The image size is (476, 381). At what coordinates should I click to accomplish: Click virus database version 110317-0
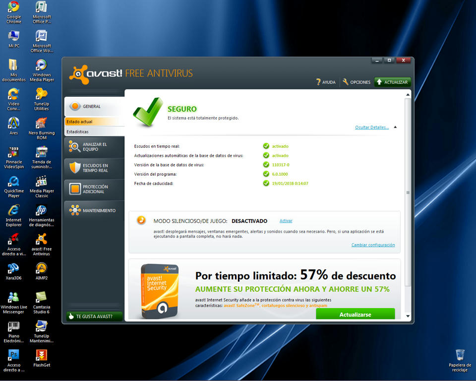click(x=281, y=165)
